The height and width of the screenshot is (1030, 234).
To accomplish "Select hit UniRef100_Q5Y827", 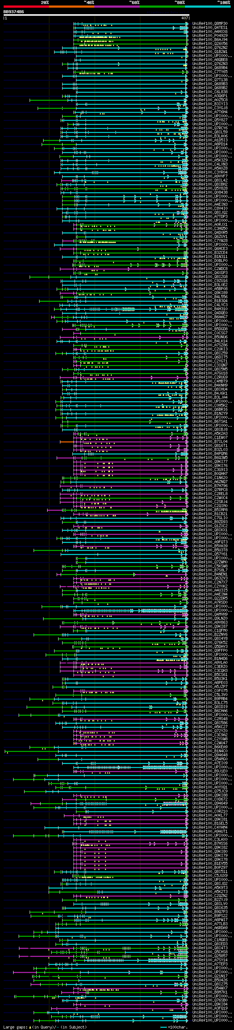I will tap(210, 120).
